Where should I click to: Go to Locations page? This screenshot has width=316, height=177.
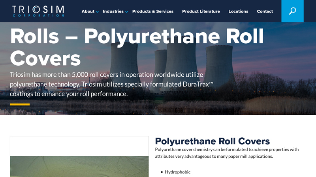tap(238, 11)
